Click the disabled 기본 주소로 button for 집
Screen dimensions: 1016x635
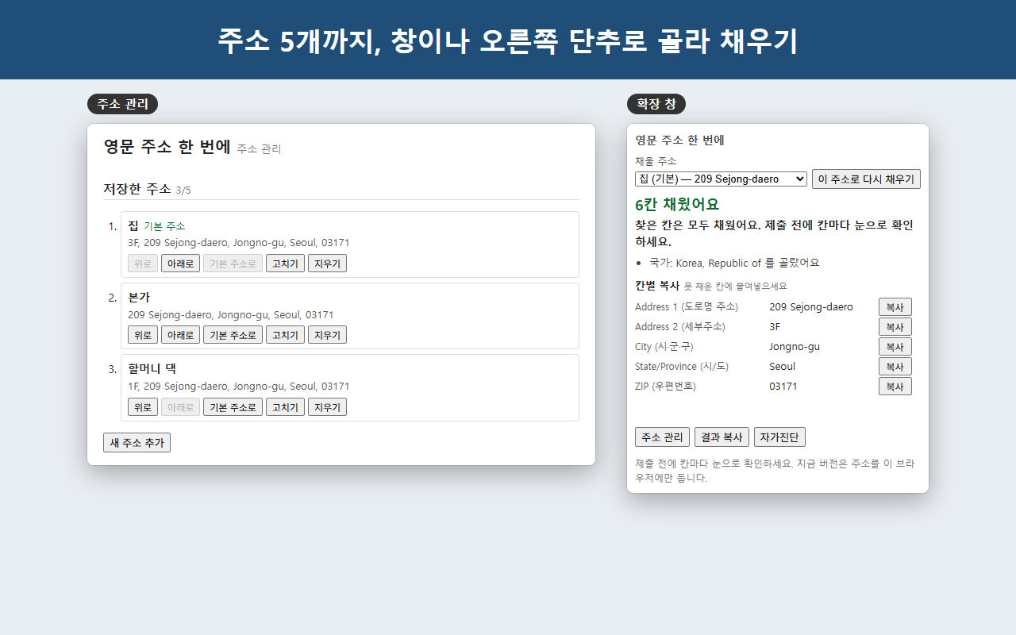point(233,264)
